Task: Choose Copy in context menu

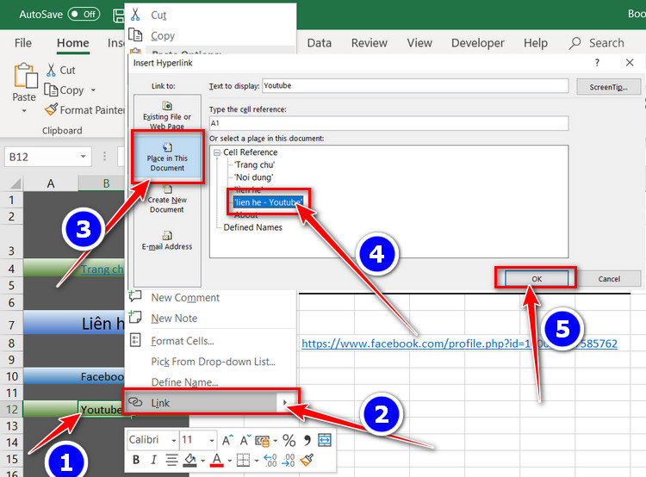Action: pos(210,35)
